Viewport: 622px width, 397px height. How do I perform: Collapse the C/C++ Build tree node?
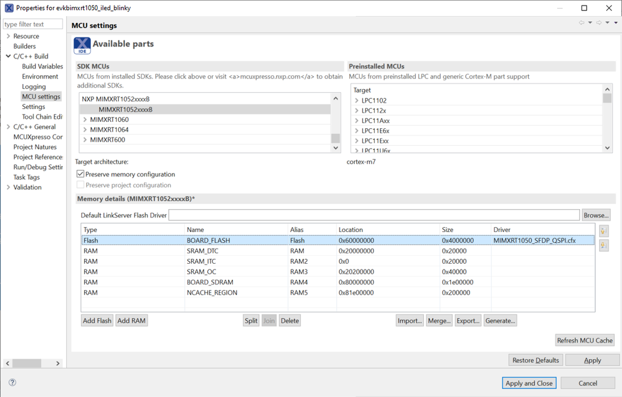[x=8, y=57]
